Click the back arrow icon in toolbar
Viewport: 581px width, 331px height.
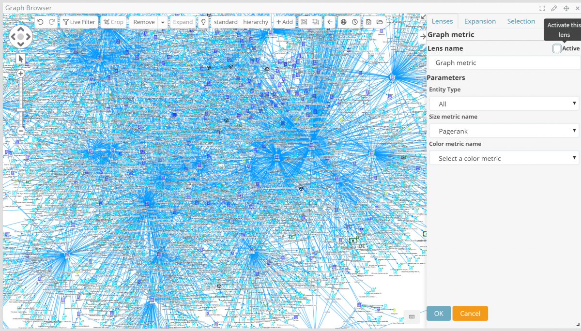pos(330,22)
